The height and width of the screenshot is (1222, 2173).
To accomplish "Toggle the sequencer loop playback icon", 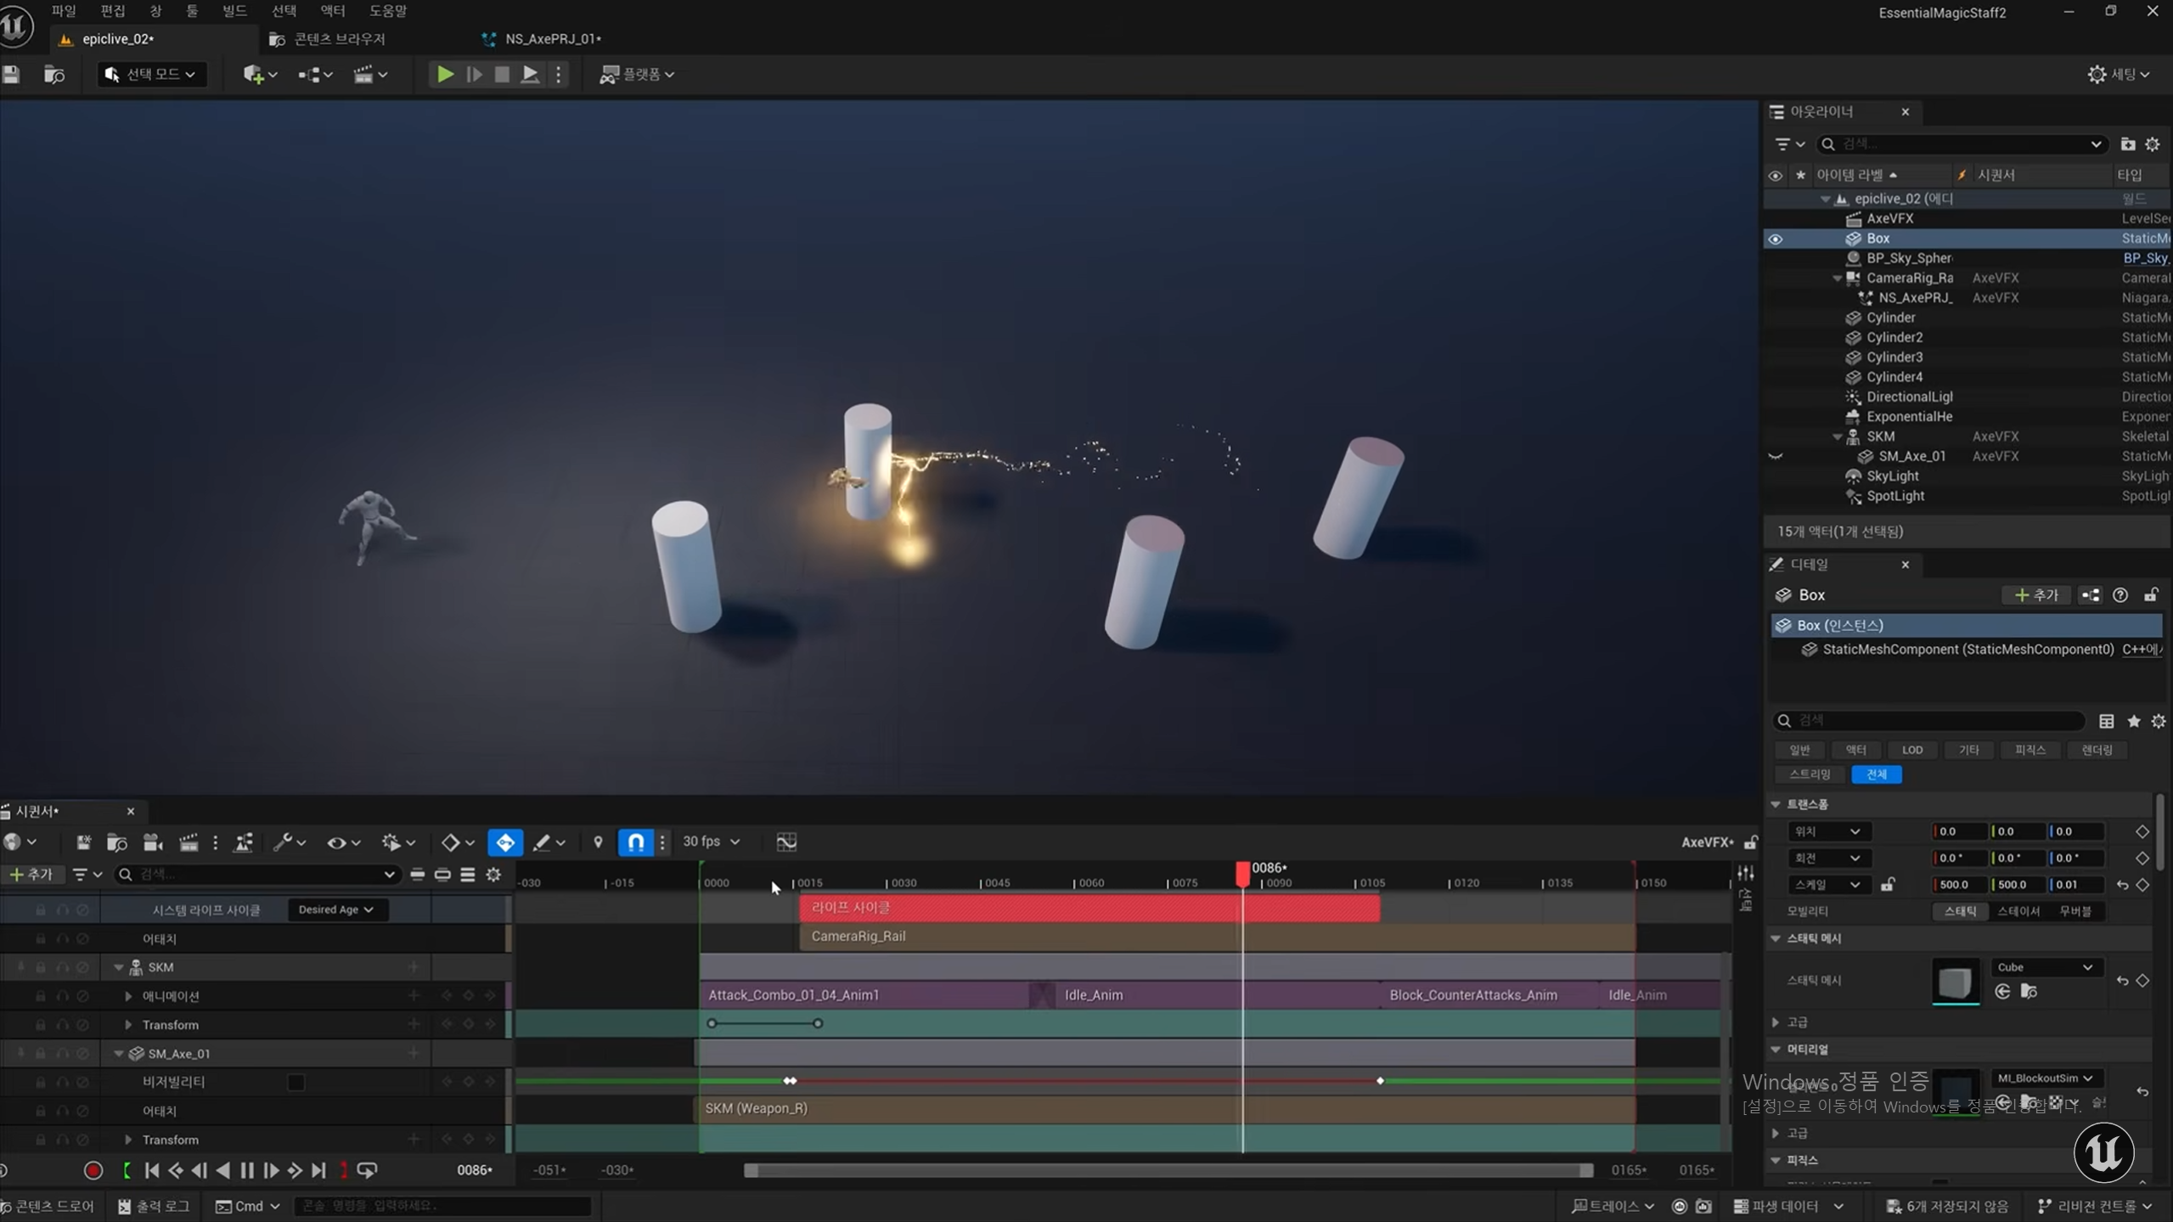I will pos(367,1170).
